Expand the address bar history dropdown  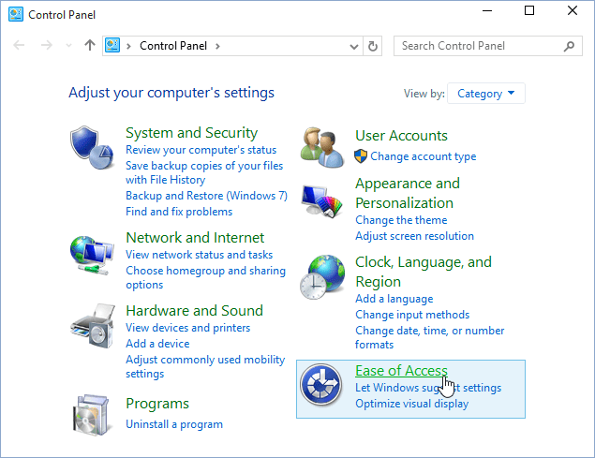tap(353, 46)
